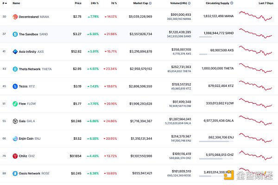Open the Theta Network THETA coin page
Viewport: 278px width, 185px height.
point(35,69)
